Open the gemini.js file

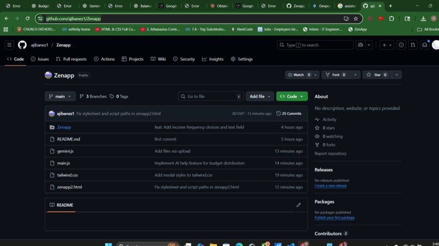tap(65, 151)
